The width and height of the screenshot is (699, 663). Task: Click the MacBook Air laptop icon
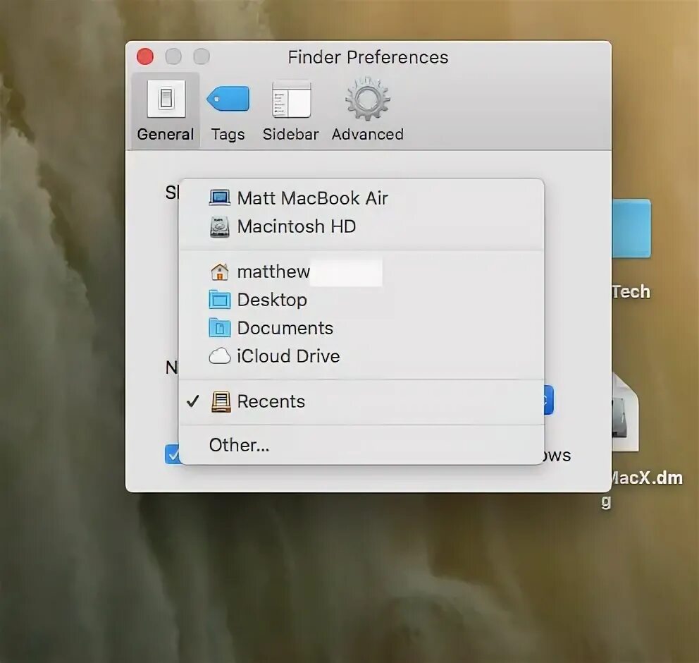[x=220, y=197]
